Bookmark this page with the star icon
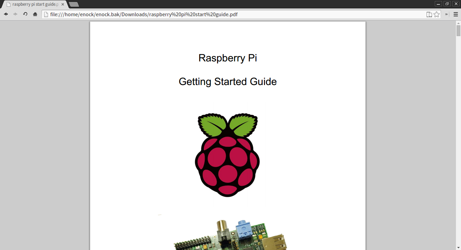This screenshot has height=250, width=461. 437,14
